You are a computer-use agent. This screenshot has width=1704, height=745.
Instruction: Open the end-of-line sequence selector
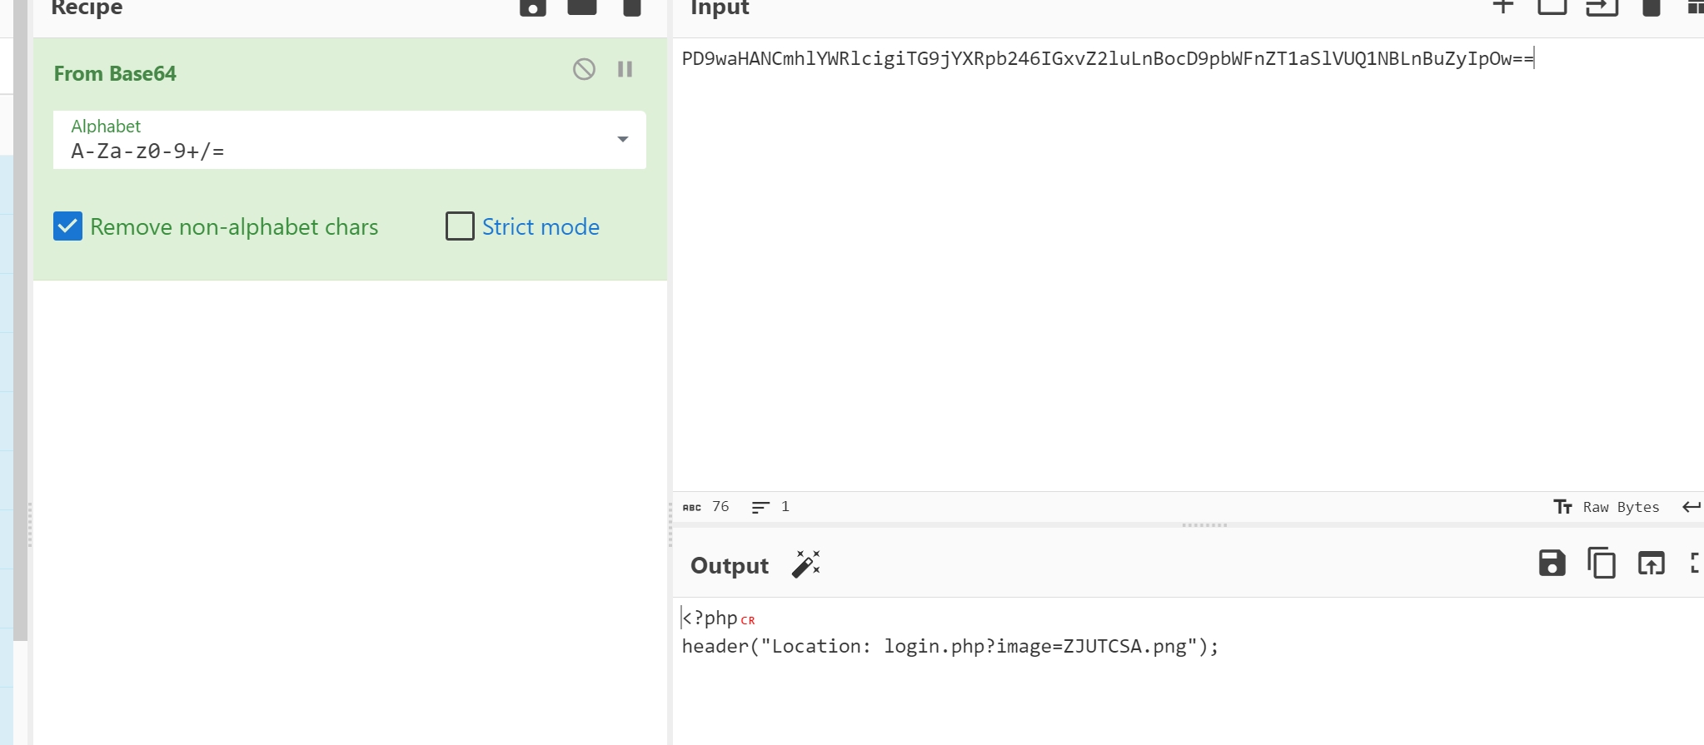point(1691,507)
